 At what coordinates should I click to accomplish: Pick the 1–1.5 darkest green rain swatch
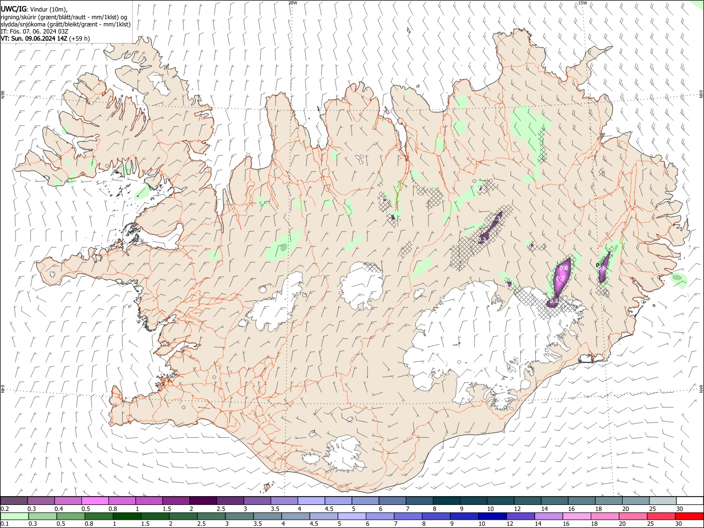[x=128, y=516]
